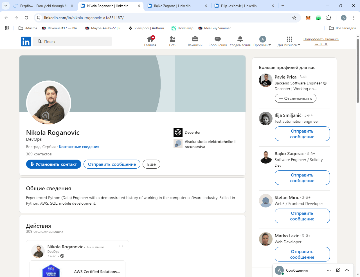Open a new browser tab

(x=283, y=6)
